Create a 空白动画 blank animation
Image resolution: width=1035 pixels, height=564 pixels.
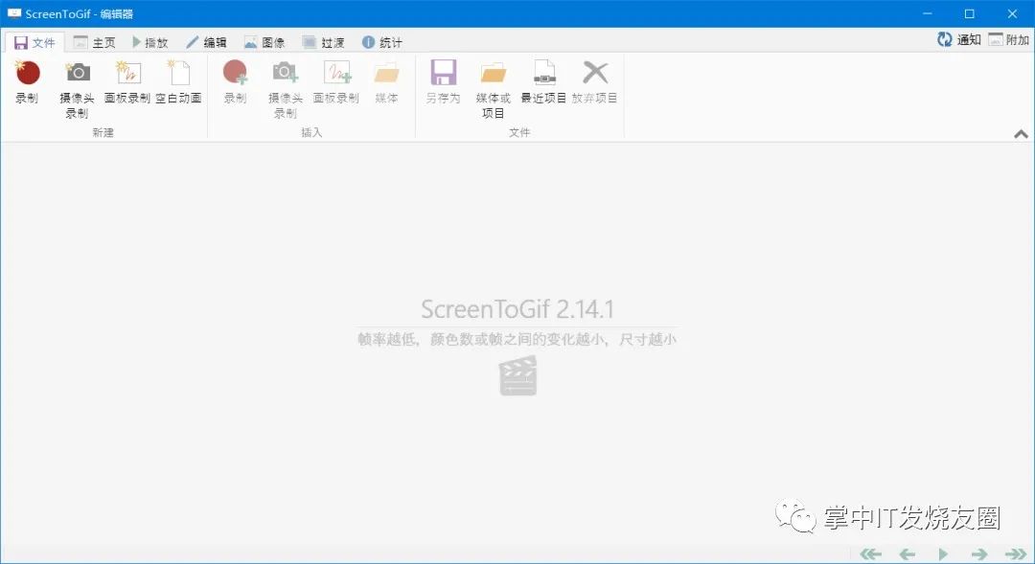pos(178,82)
